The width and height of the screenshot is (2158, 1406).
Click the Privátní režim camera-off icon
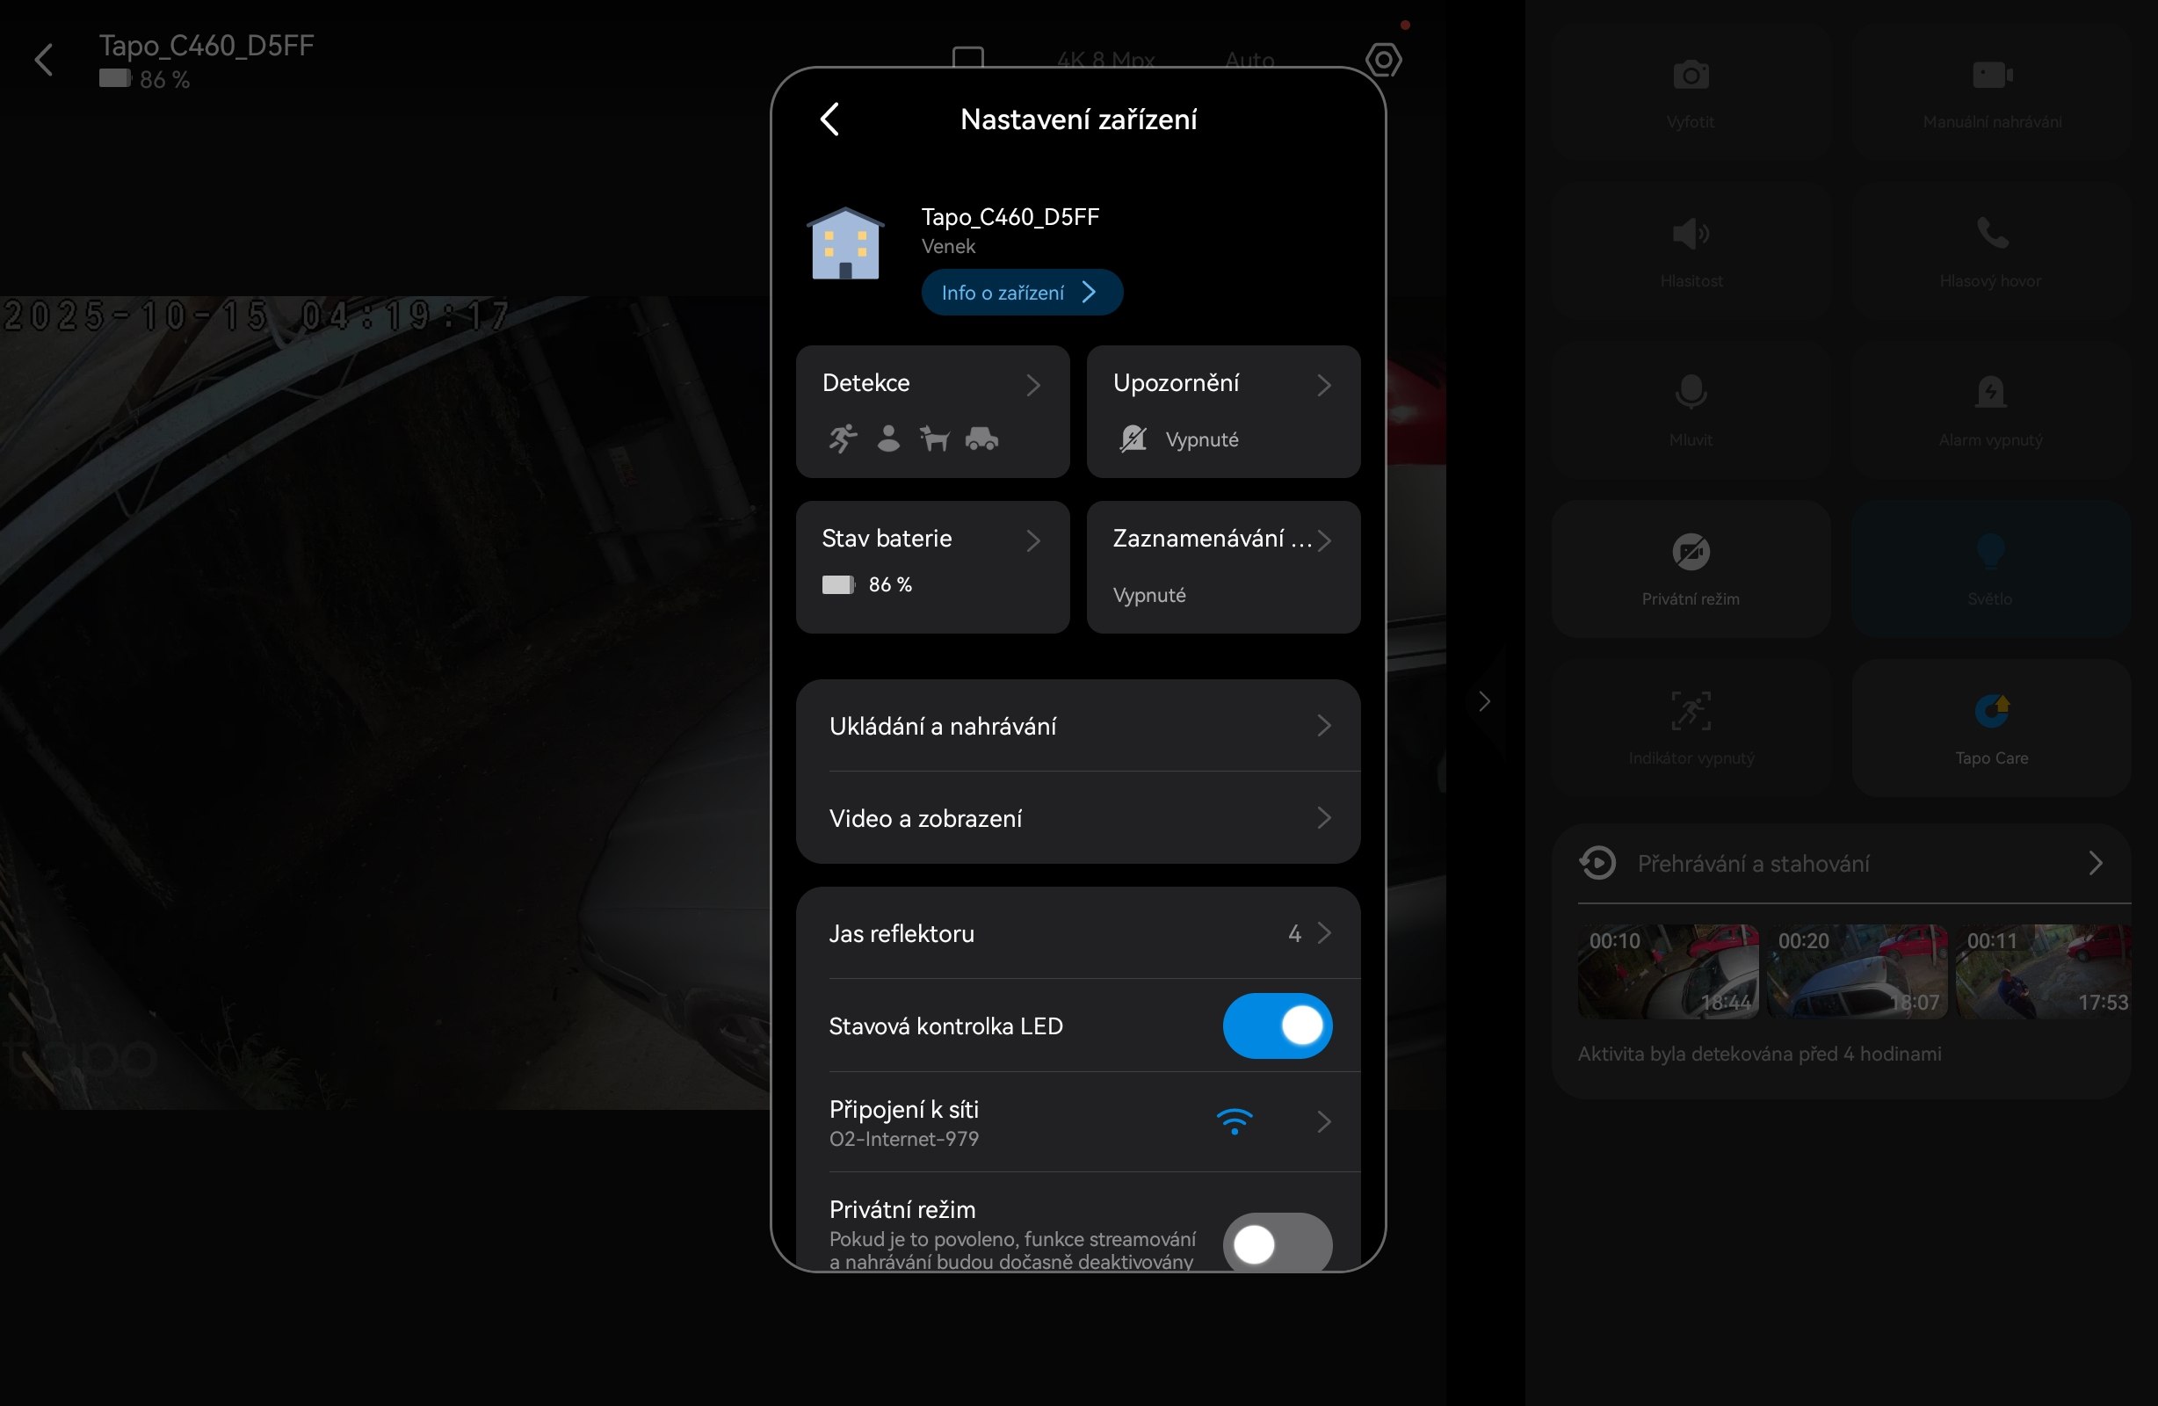[1691, 552]
